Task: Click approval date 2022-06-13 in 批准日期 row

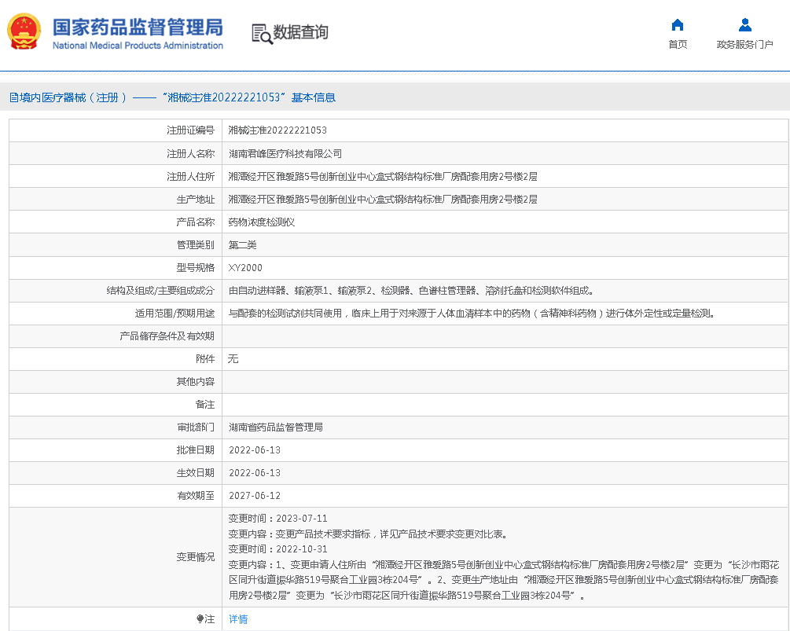Action: 255,450
